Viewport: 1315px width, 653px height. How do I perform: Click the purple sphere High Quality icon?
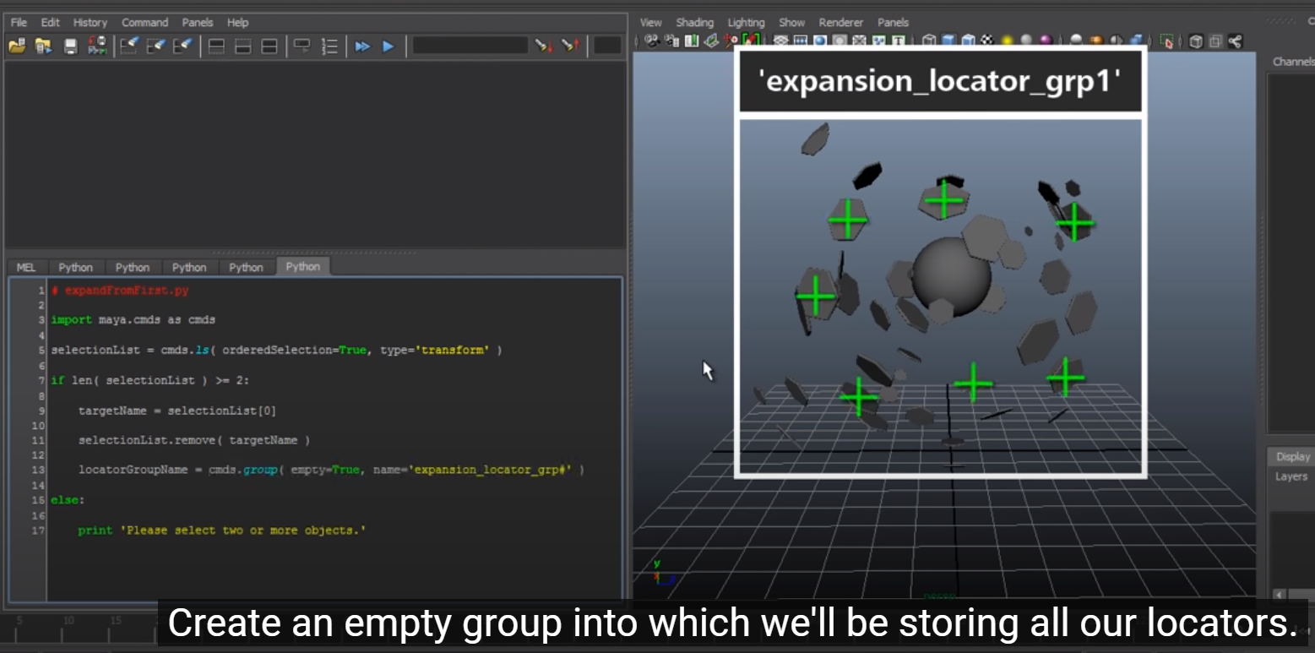tap(1045, 41)
